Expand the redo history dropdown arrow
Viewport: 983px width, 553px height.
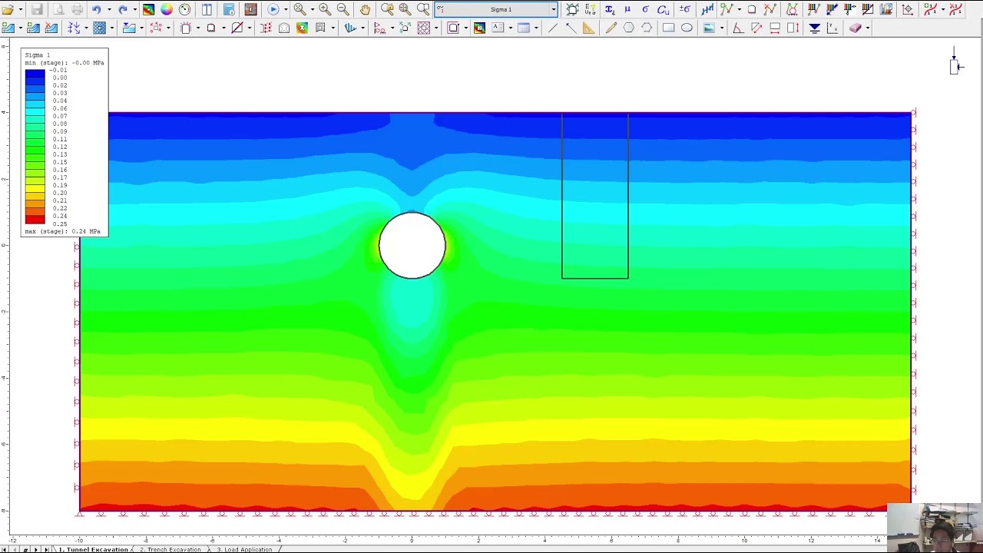(x=134, y=9)
